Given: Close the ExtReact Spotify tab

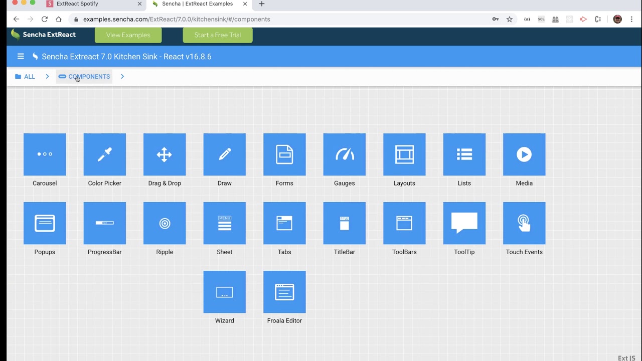Looking at the screenshot, I should [140, 4].
